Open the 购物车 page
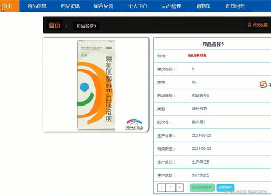 (x=203, y=6)
